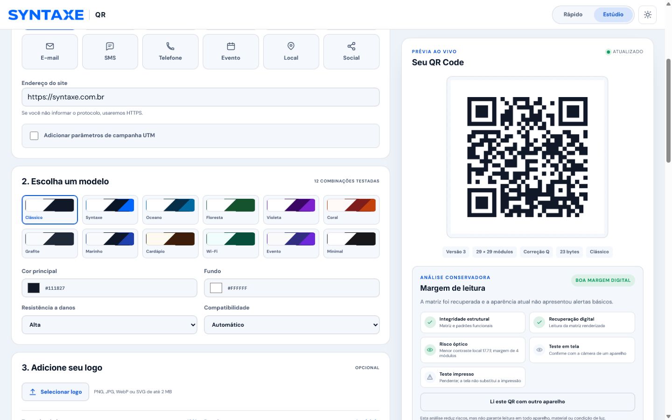Click the Local map pin icon
Viewport: 672px width, 420px height.
pyautogui.click(x=291, y=46)
